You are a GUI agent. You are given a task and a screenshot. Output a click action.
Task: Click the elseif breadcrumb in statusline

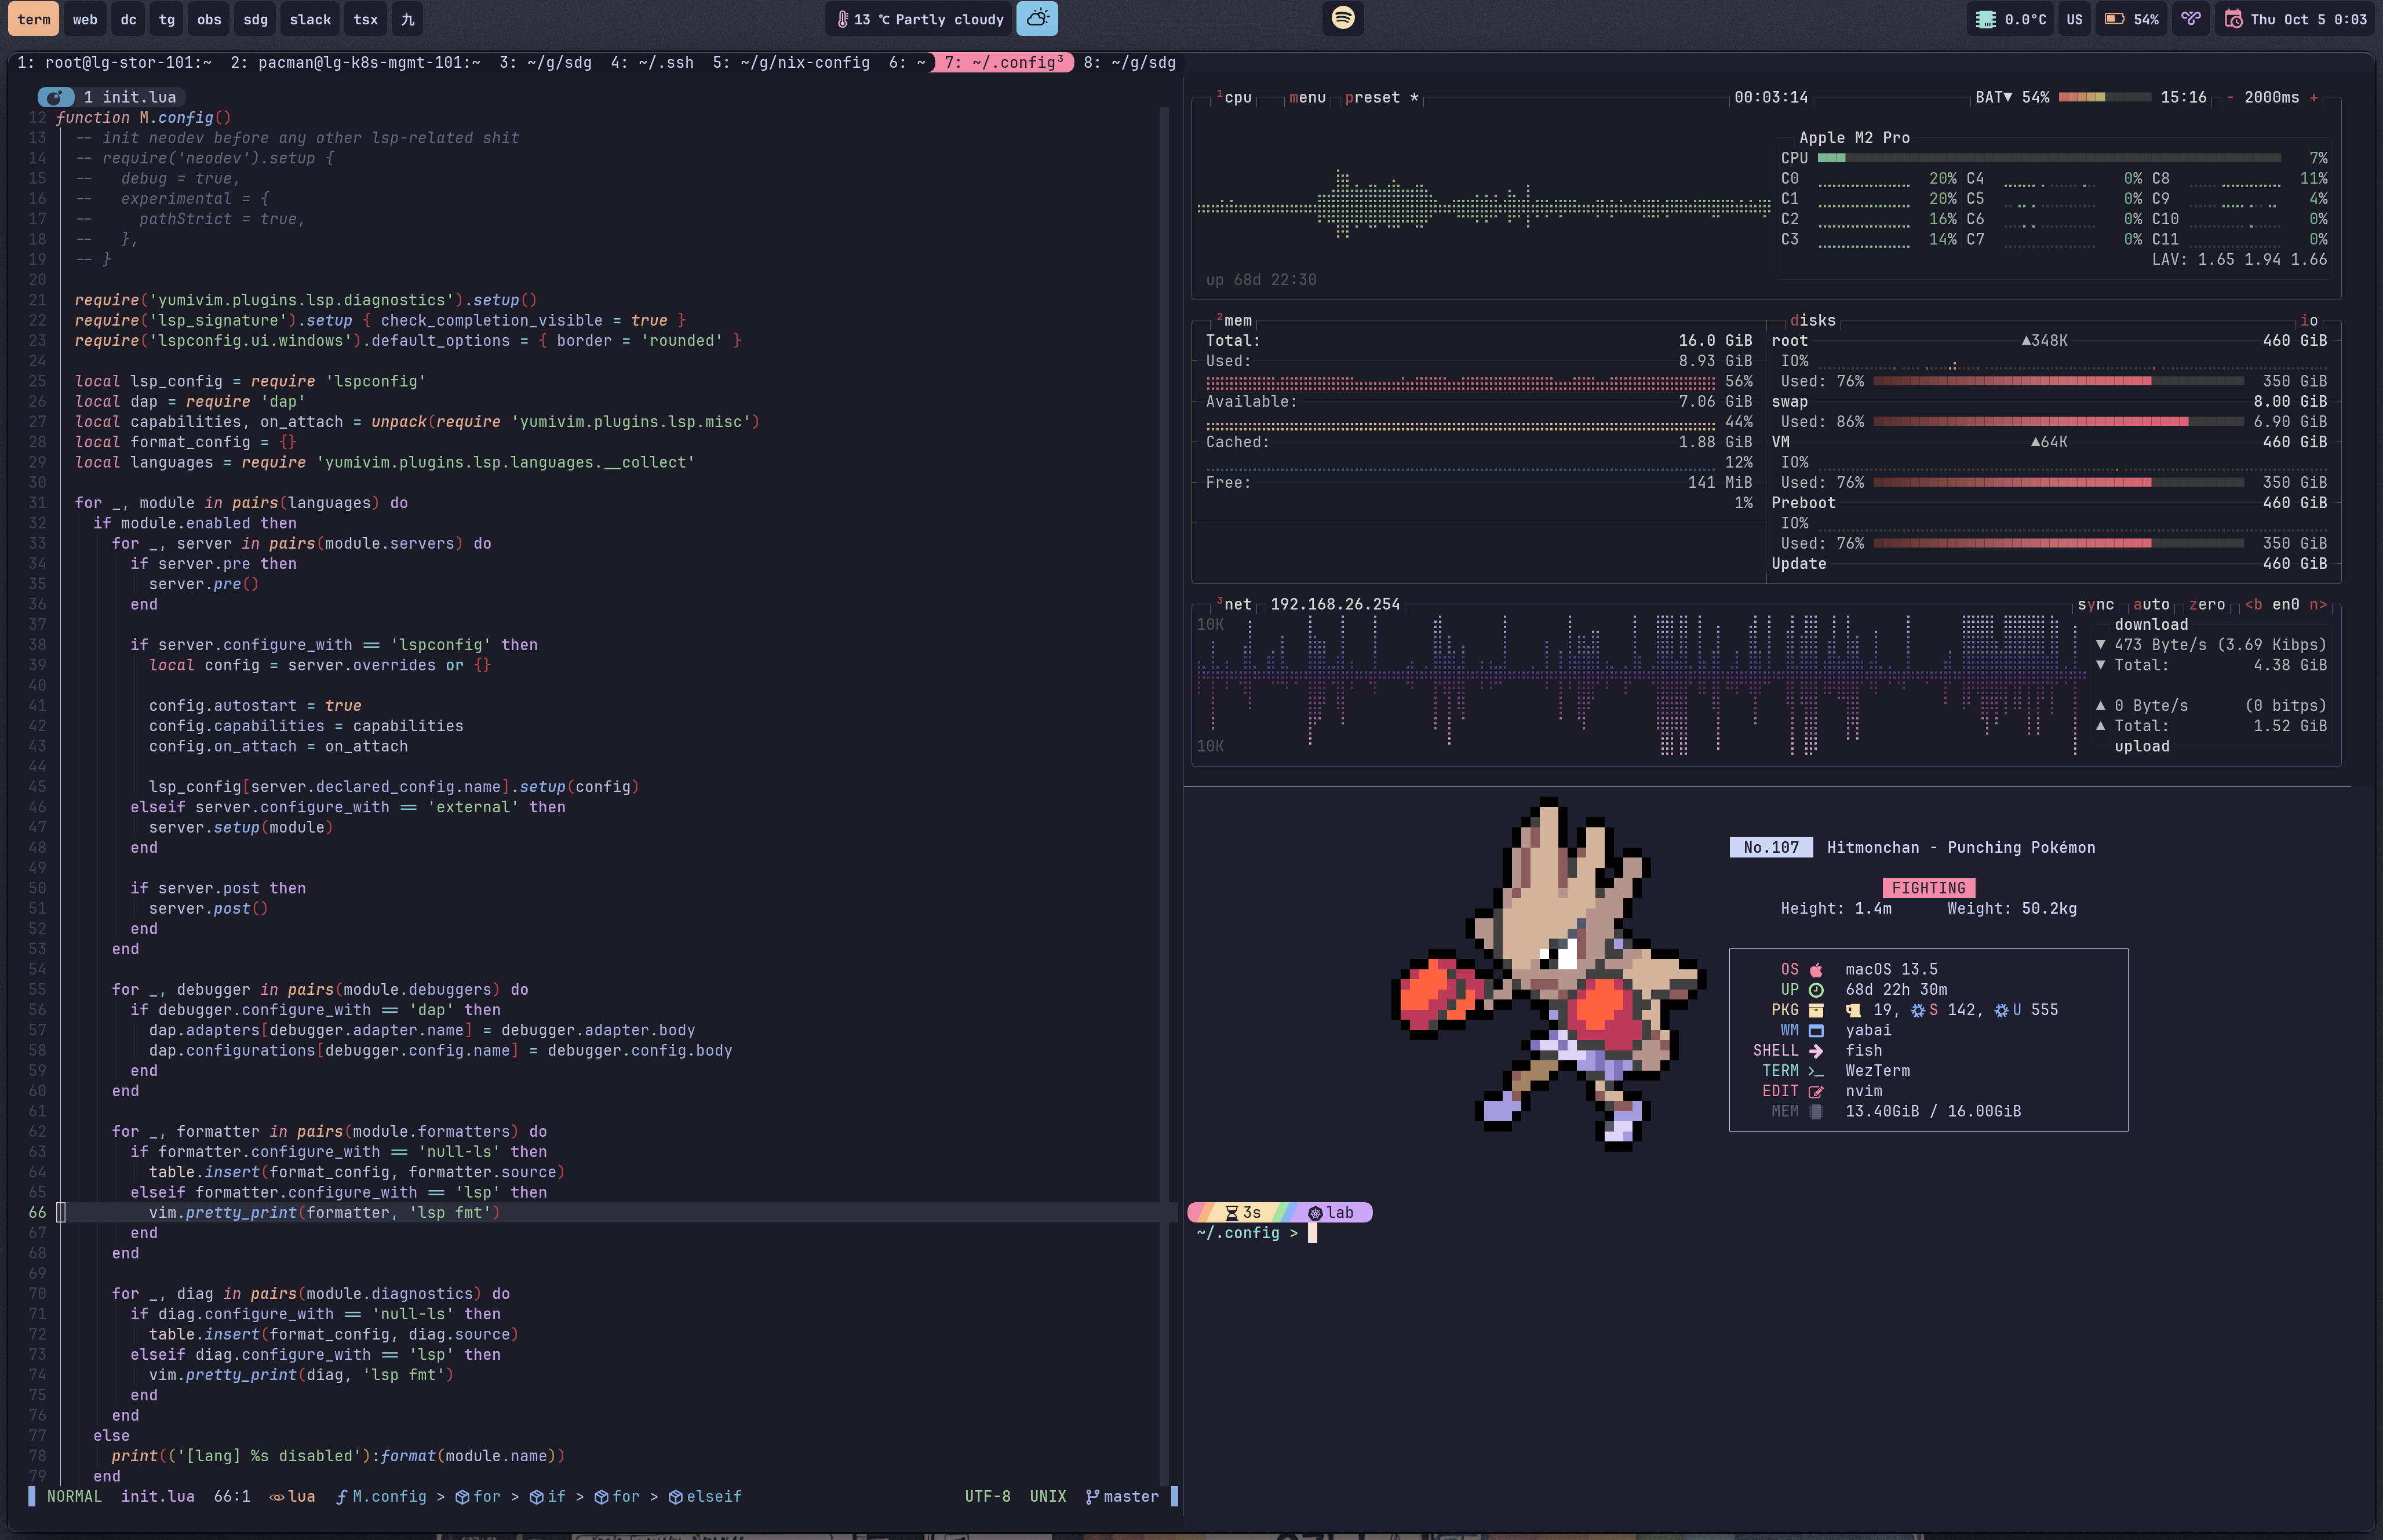click(x=706, y=1496)
